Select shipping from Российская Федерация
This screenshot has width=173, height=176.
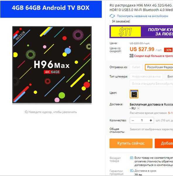159,67
